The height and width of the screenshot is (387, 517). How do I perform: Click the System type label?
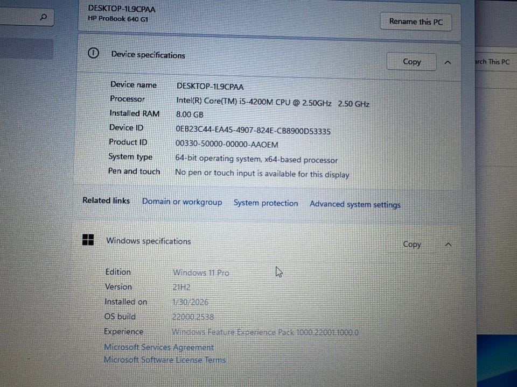tap(130, 157)
